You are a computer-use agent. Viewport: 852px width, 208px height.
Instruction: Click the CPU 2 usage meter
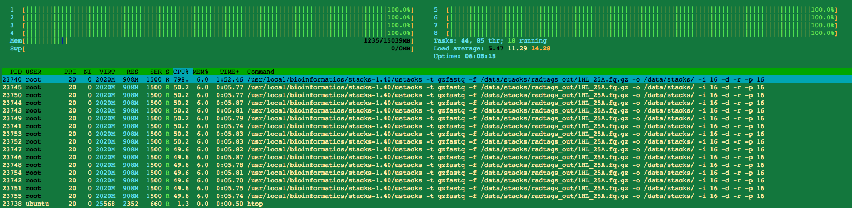pos(212,18)
